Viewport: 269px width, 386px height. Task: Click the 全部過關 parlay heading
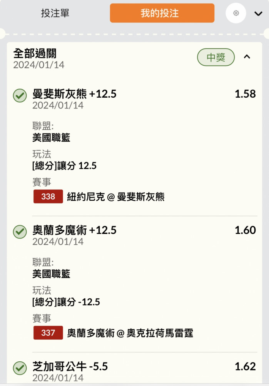(x=35, y=53)
